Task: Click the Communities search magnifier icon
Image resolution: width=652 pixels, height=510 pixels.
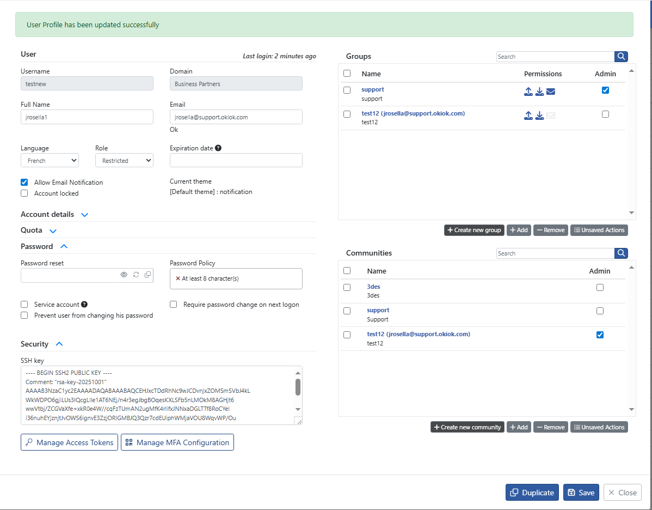Action: tap(621, 253)
